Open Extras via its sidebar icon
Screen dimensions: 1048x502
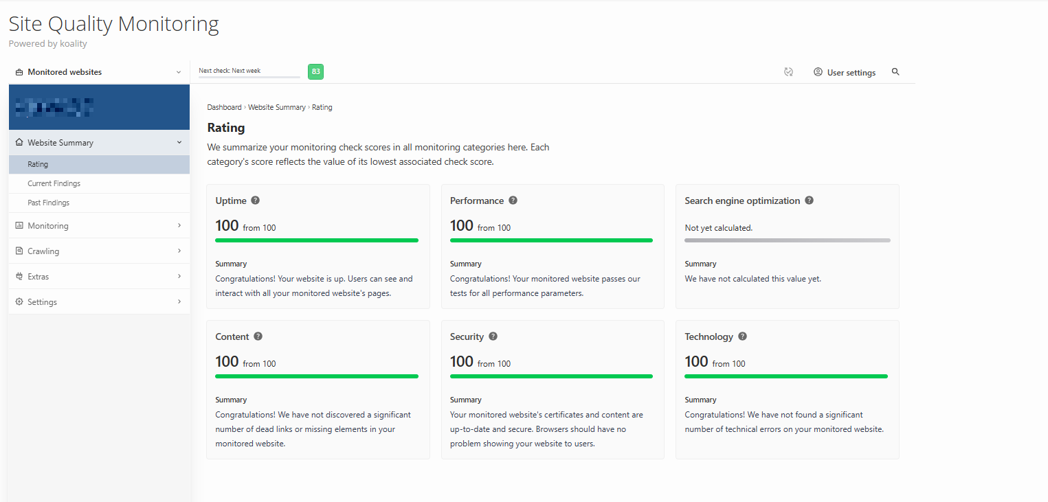[x=18, y=276]
